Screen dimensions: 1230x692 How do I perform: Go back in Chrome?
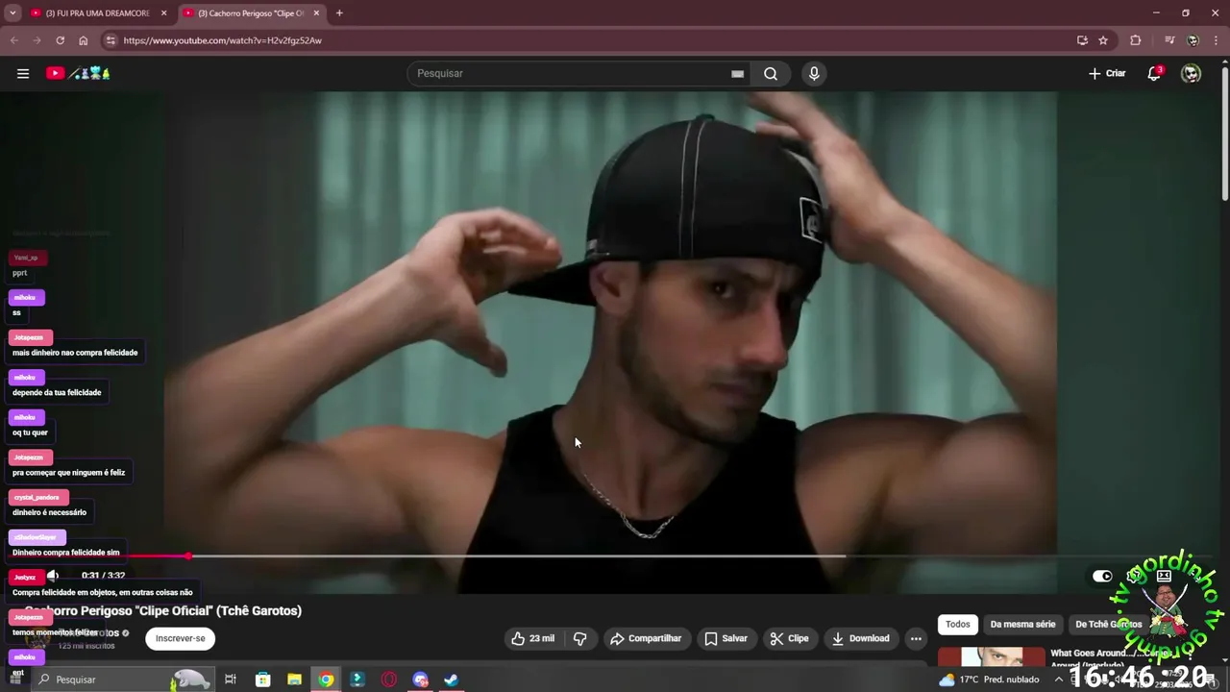(x=13, y=40)
